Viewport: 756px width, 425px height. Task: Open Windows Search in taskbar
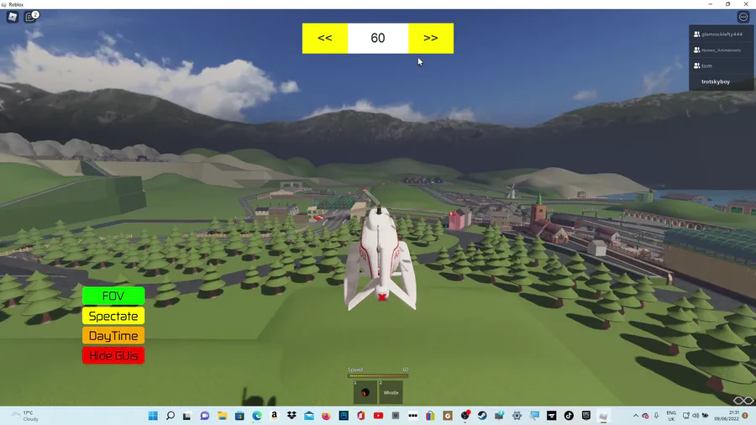click(171, 416)
